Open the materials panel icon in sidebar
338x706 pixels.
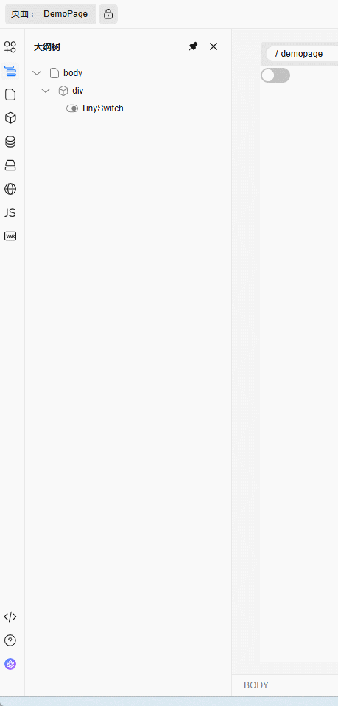pyautogui.click(x=10, y=46)
